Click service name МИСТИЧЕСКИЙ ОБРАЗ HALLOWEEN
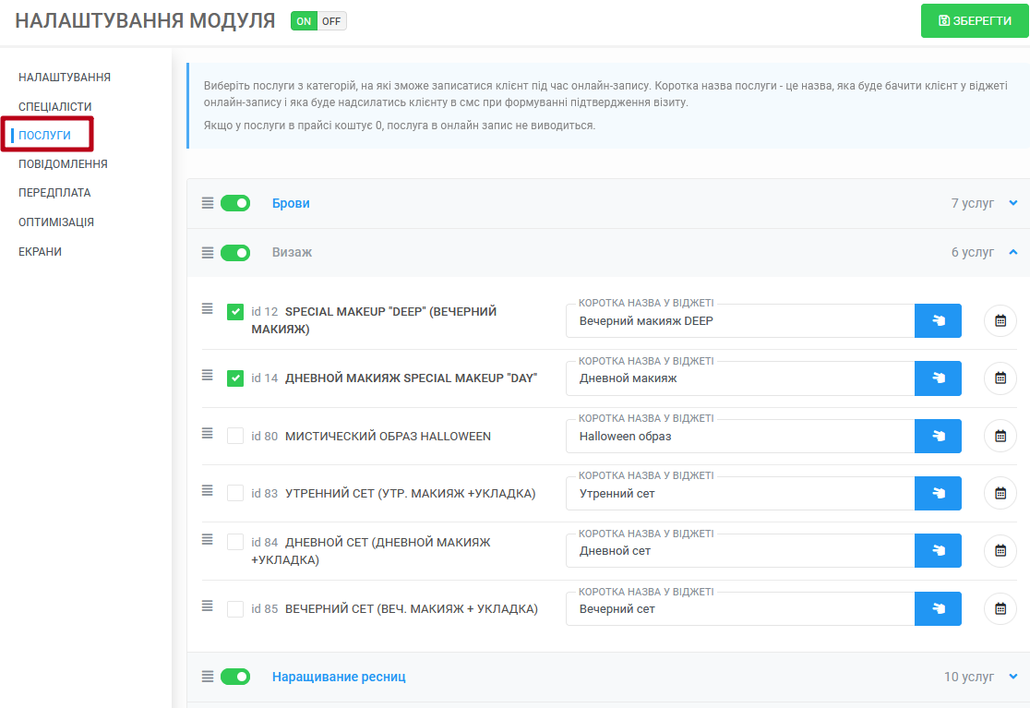The image size is (1030, 708). (388, 436)
